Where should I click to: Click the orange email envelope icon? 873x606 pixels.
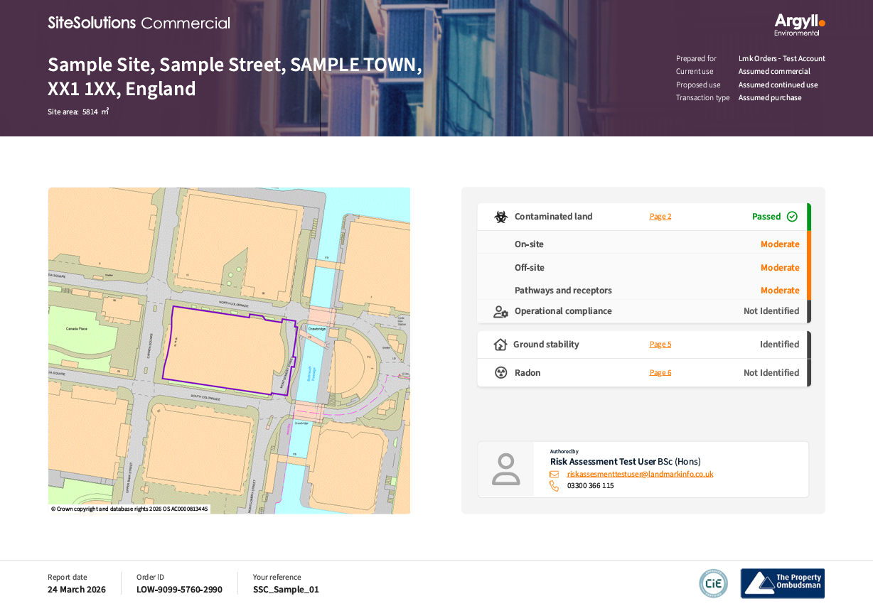(x=555, y=475)
